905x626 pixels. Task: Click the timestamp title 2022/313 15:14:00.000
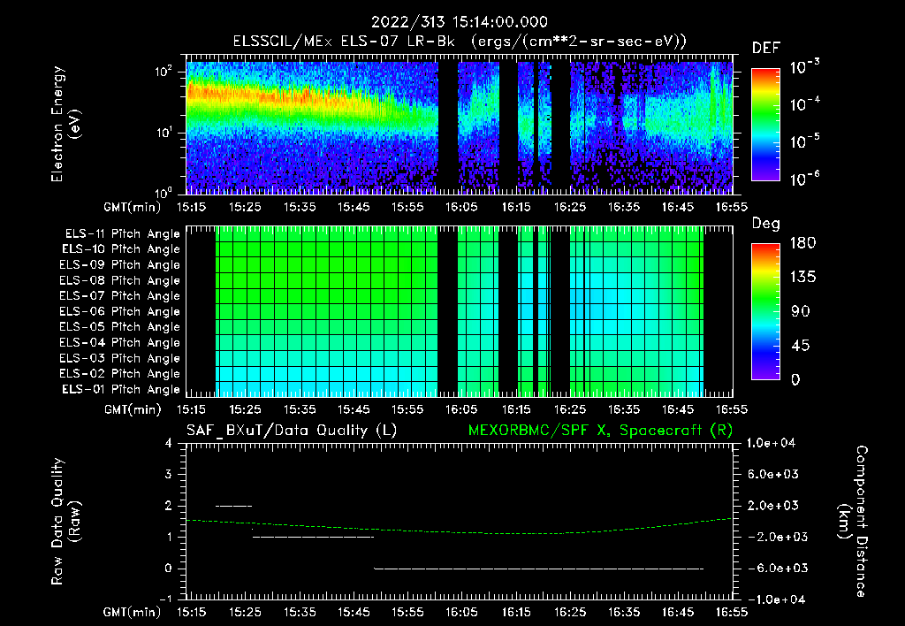click(459, 22)
